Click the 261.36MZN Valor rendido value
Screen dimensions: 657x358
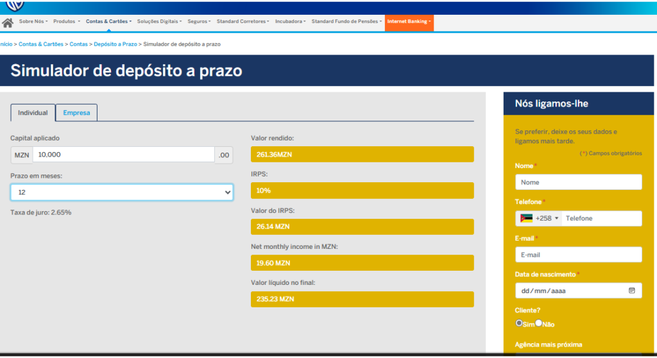coord(362,154)
